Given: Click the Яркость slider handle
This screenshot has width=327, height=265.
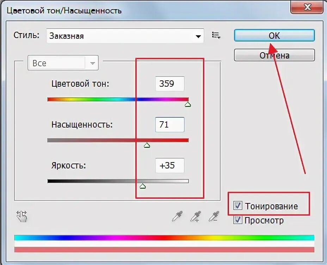Looking at the screenshot, I should point(143,186).
